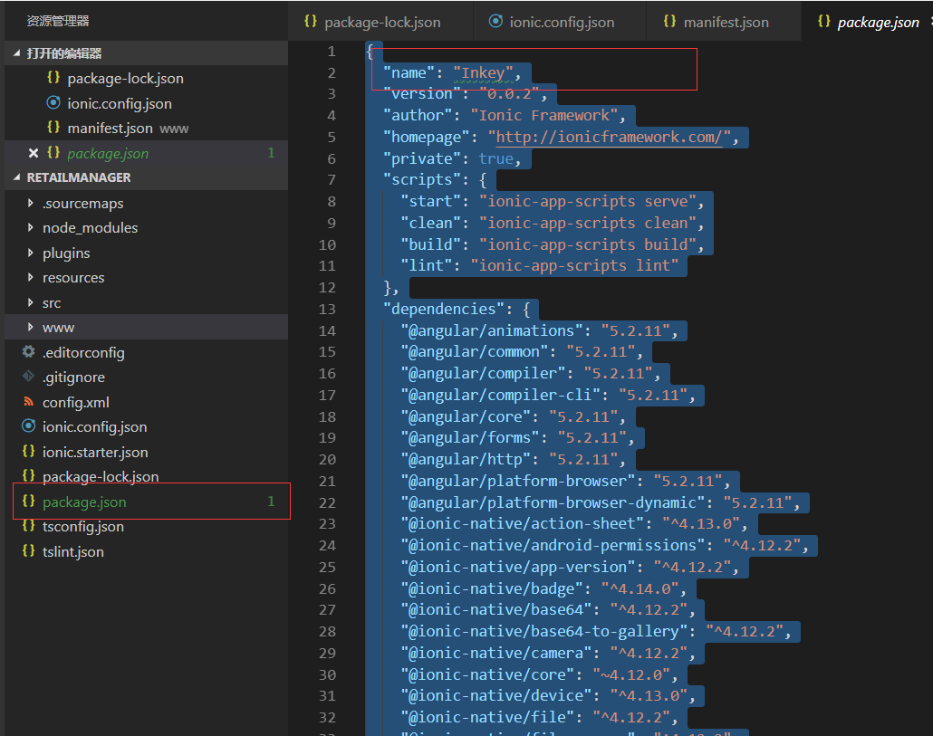Click line number 13 in the gutter
Viewport: 933px width, 736px height.
point(327,309)
